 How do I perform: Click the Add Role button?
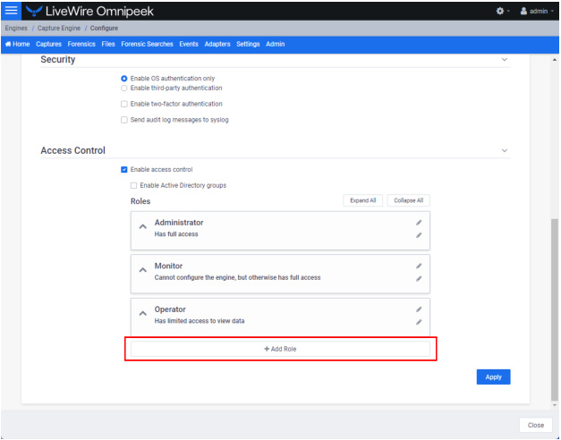[280, 349]
